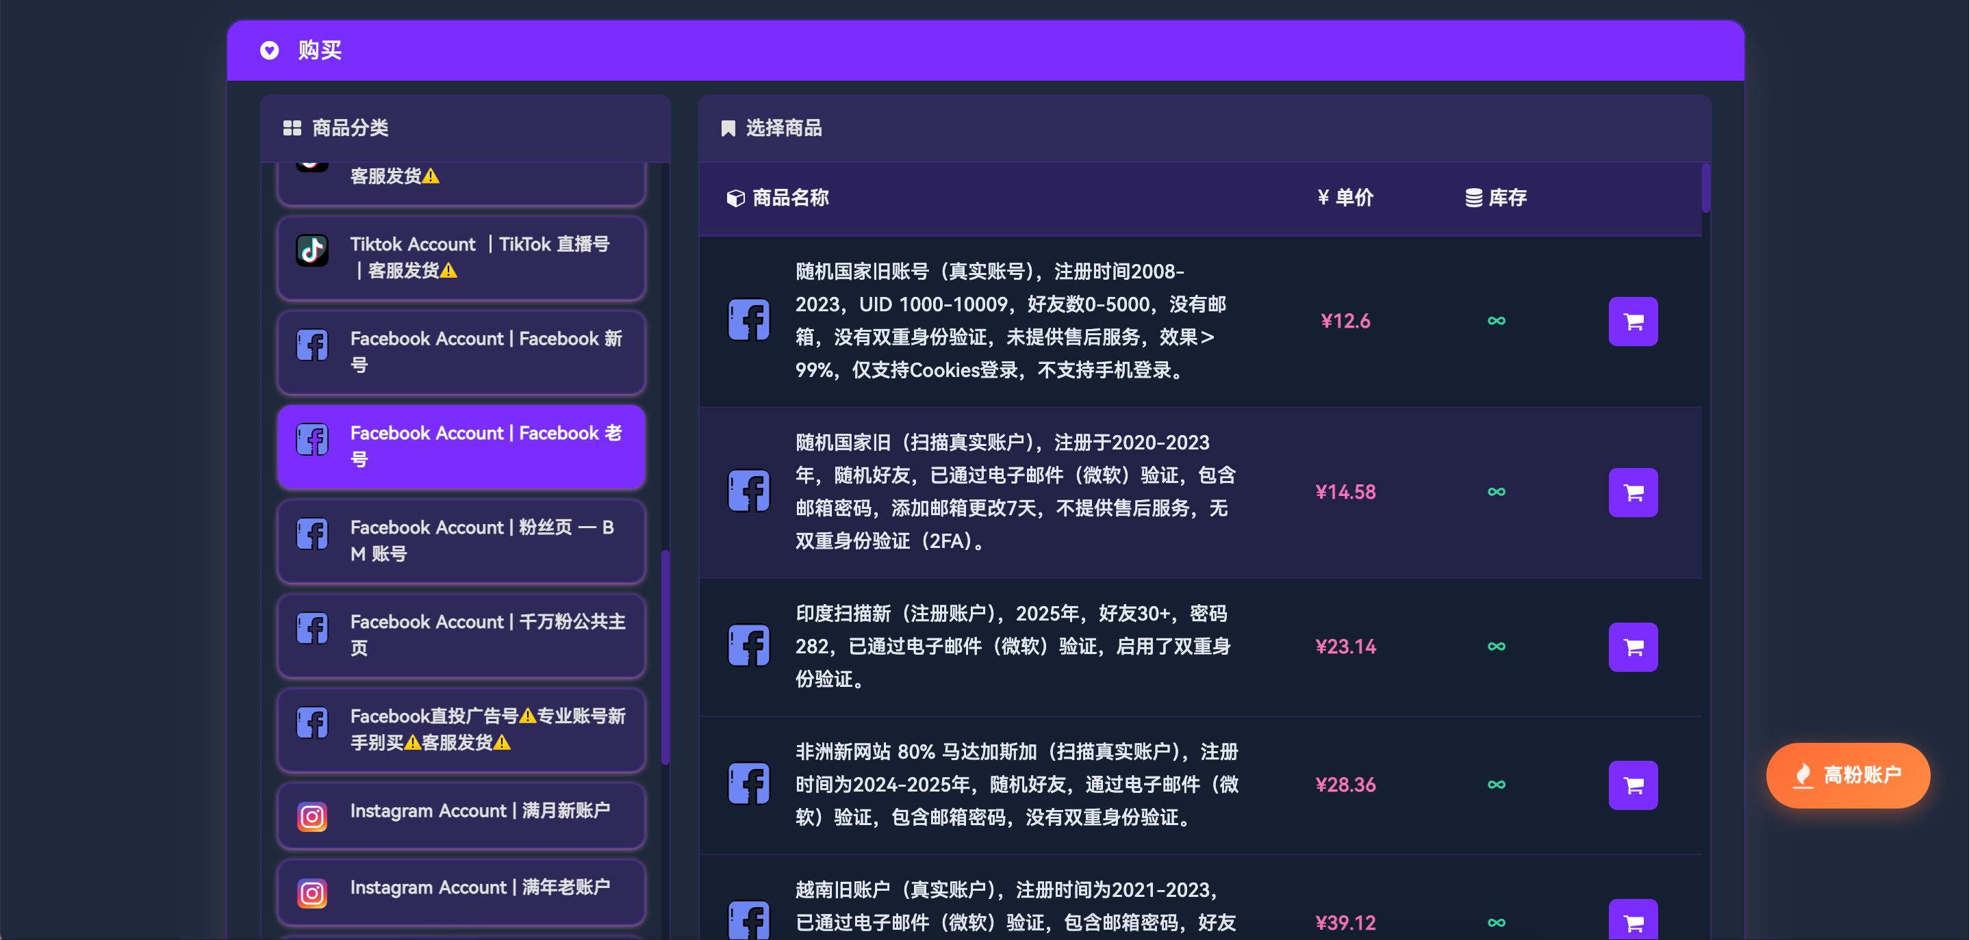Open Facebook 千万粉公共主页 category
The height and width of the screenshot is (940, 1969).
pos(461,635)
